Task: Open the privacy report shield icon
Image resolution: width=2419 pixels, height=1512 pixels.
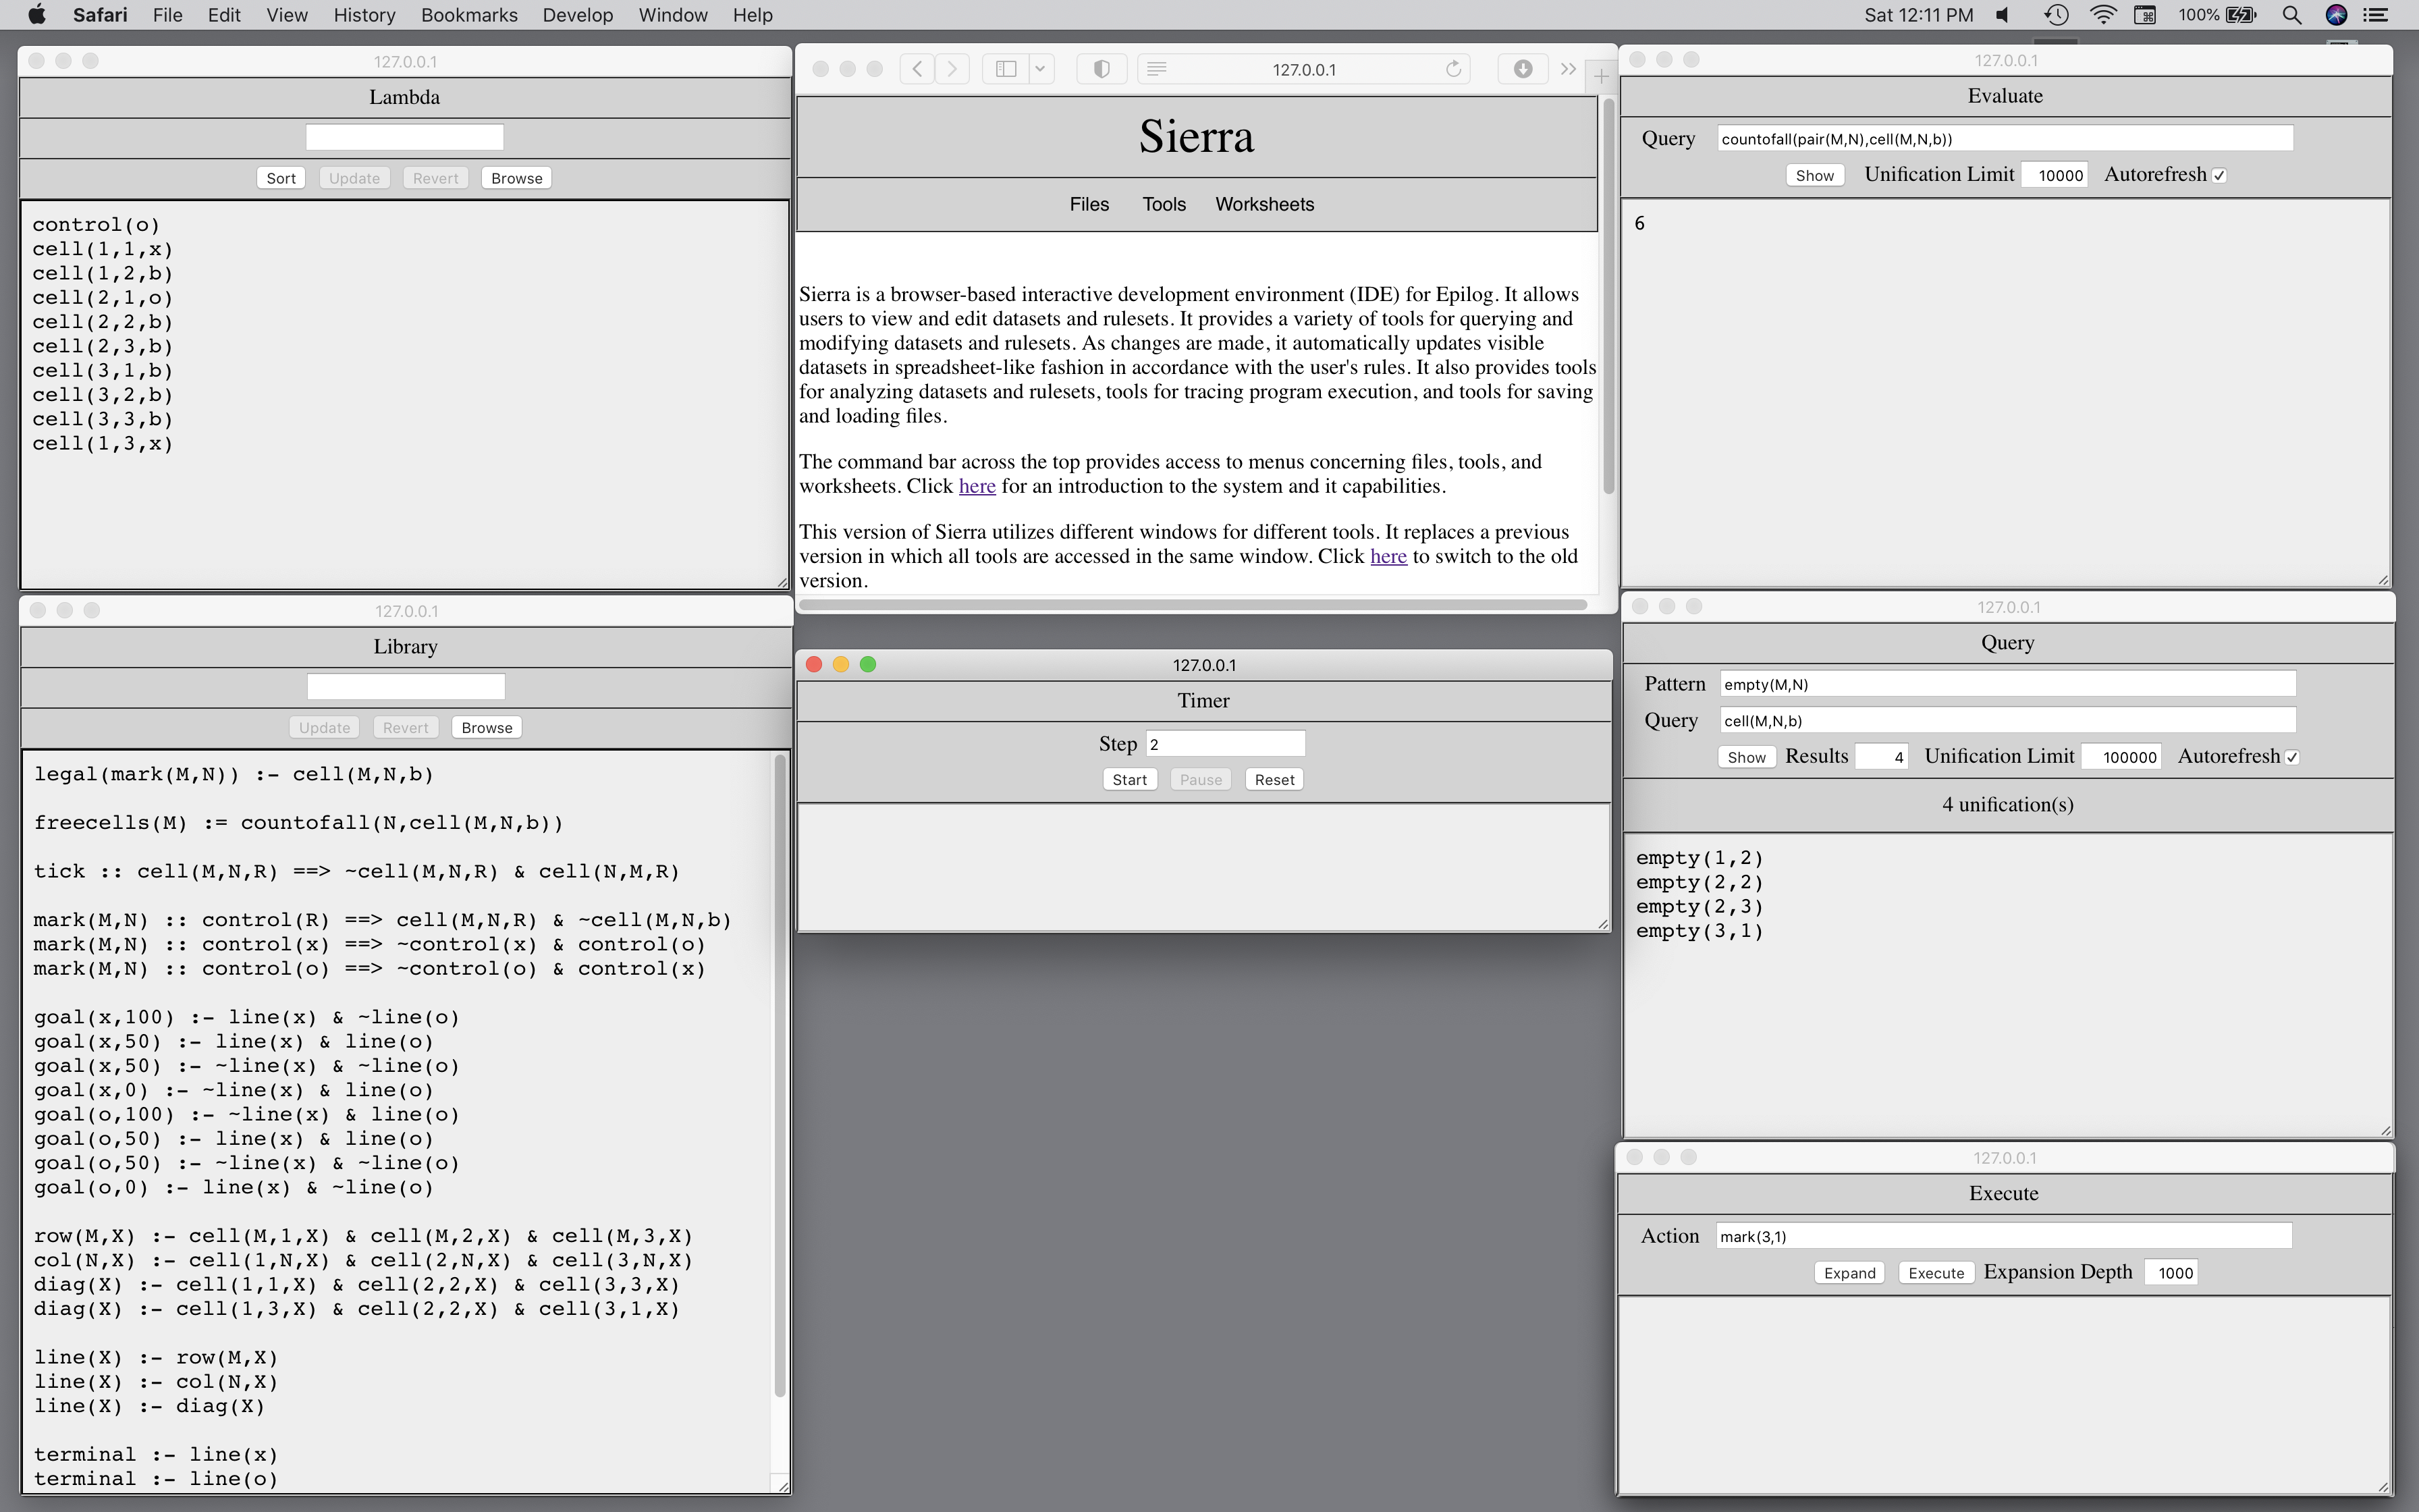Action: pyautogui.click(x=1101, y=69)
